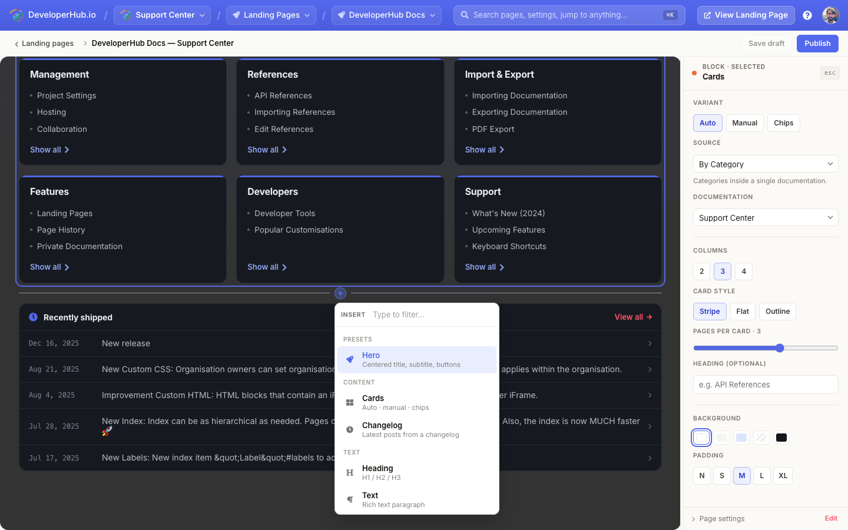Insert a Cards content block
The image size is (848, 530).
[417, 403]
